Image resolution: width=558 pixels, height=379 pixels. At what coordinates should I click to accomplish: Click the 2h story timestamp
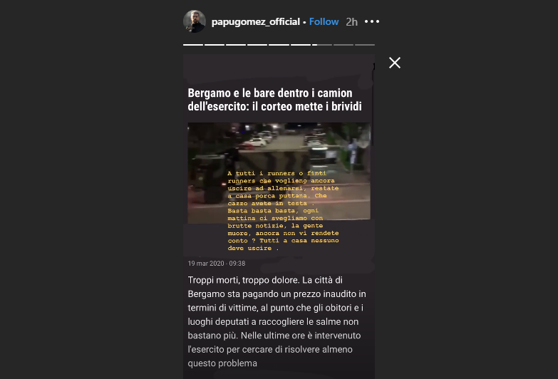pyautogui.click(x=351, y=22)
